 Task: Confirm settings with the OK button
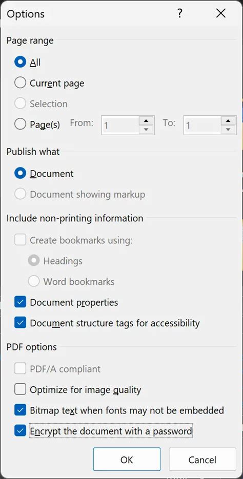127,460
